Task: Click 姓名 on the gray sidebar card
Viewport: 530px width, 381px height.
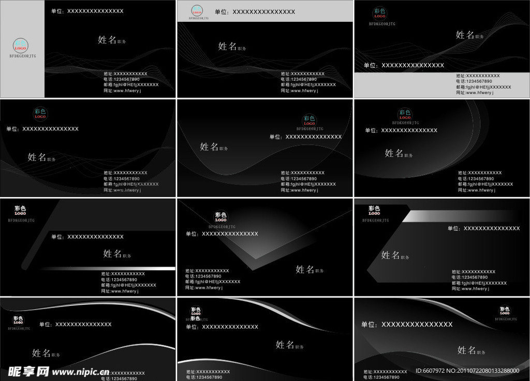Action: [x=107, y=40]
